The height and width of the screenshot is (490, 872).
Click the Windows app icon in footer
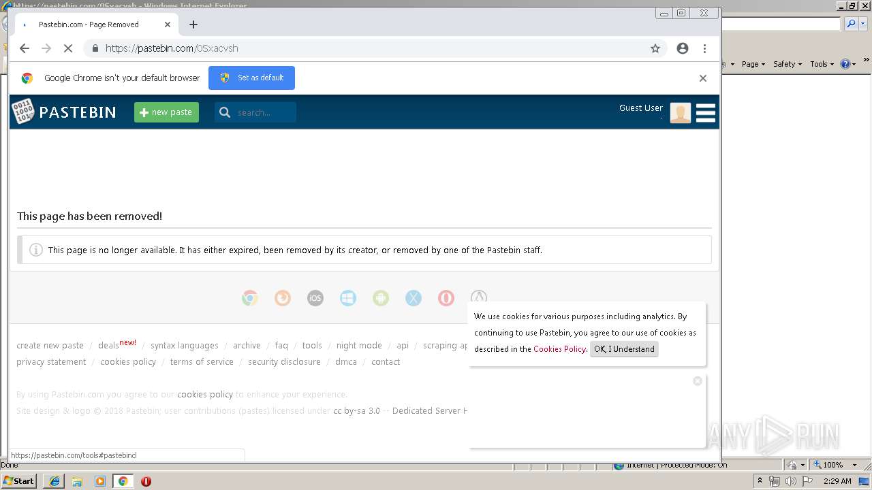[348, 298]
